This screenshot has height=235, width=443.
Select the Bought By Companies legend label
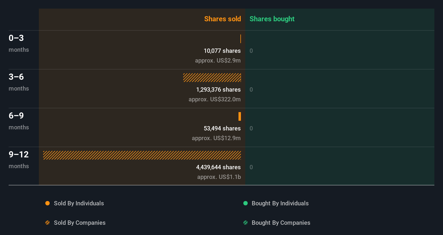(x=281, y=223)
